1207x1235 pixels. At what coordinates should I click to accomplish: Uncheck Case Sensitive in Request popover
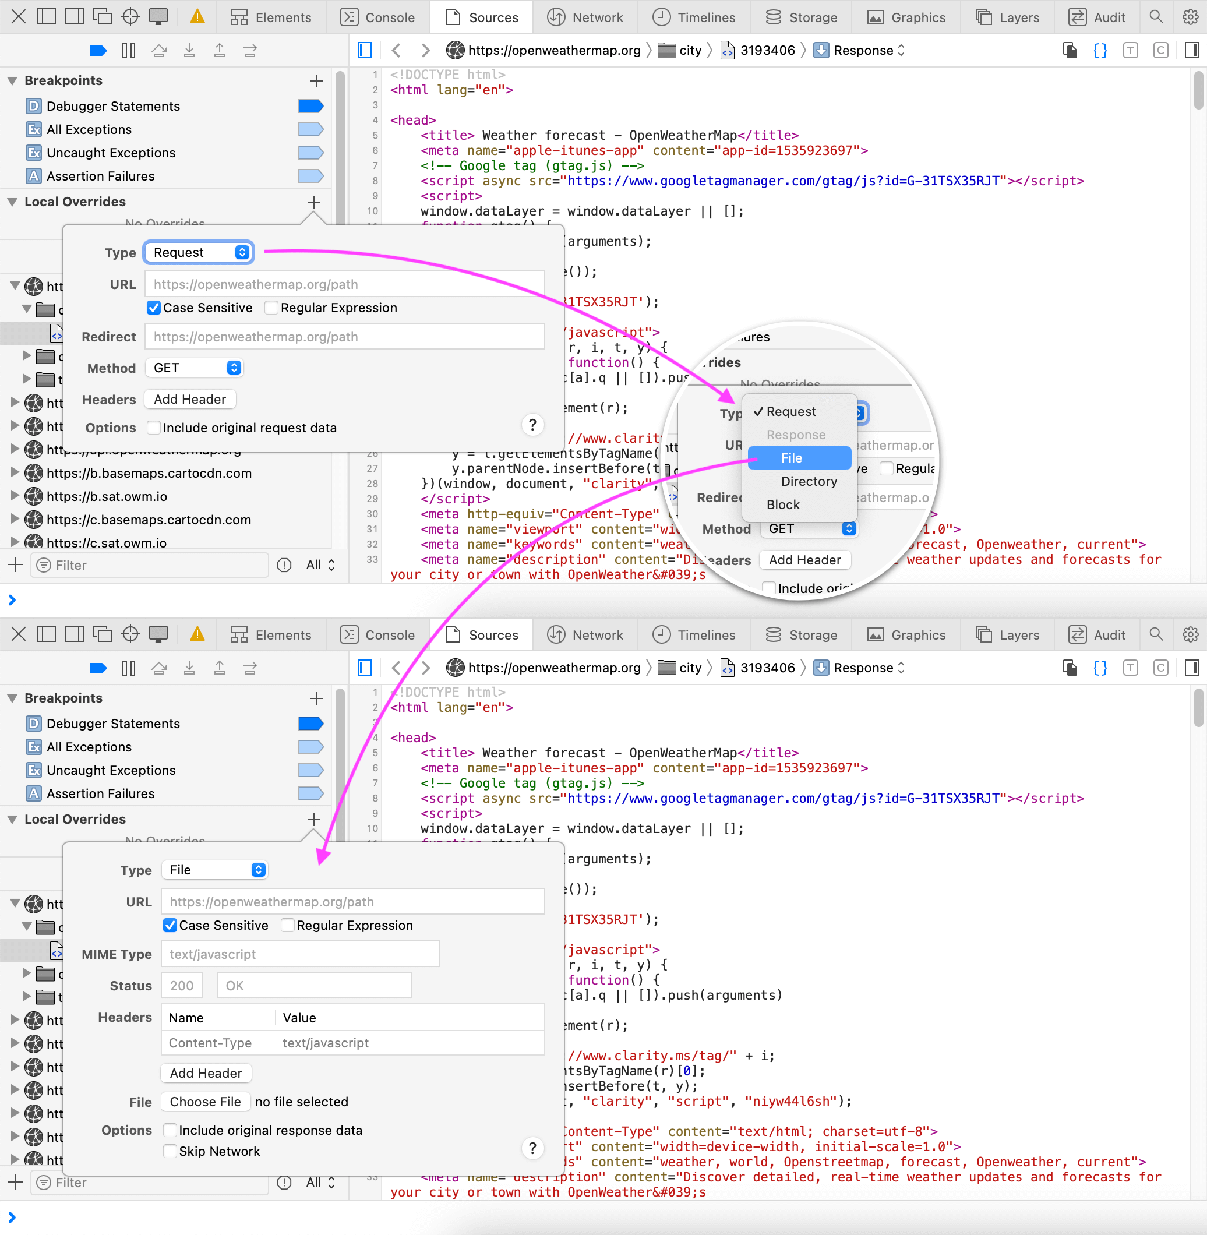pyautogui.click(x=153, y=308)
